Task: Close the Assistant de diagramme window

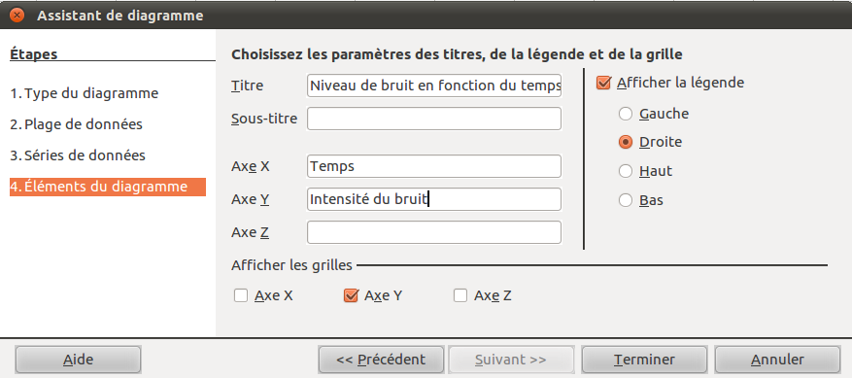Action: point(17,15)
